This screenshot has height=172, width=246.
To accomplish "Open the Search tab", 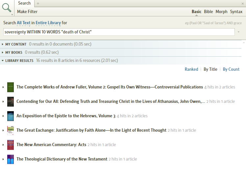I will pyautogui.click(x=24, y=3).
